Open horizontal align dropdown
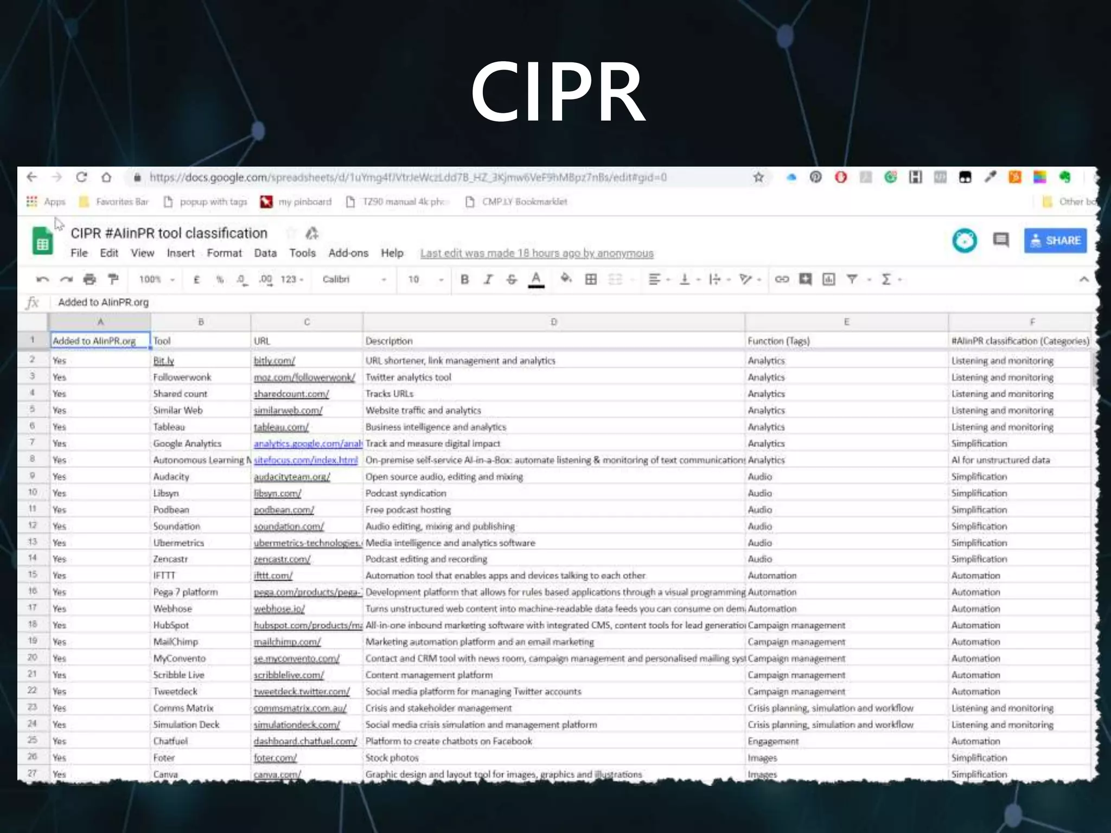1111x833 pixels. [659, 279]
